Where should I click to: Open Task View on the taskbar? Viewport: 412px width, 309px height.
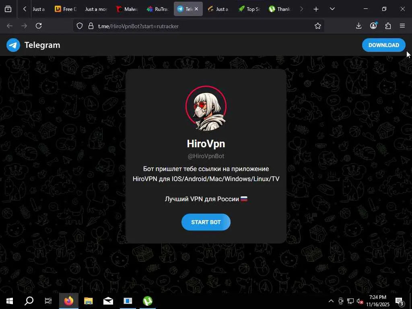pos(48,301)
